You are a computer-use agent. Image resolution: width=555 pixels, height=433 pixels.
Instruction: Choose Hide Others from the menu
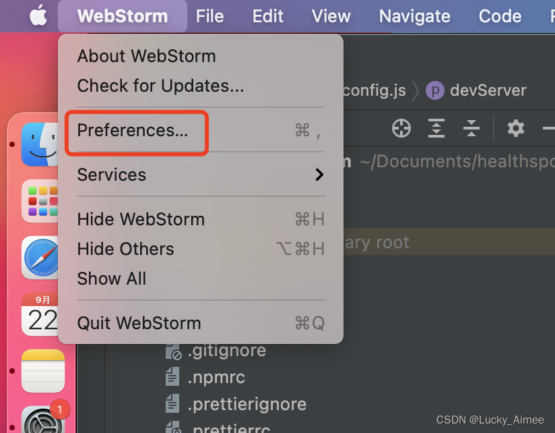125,249
